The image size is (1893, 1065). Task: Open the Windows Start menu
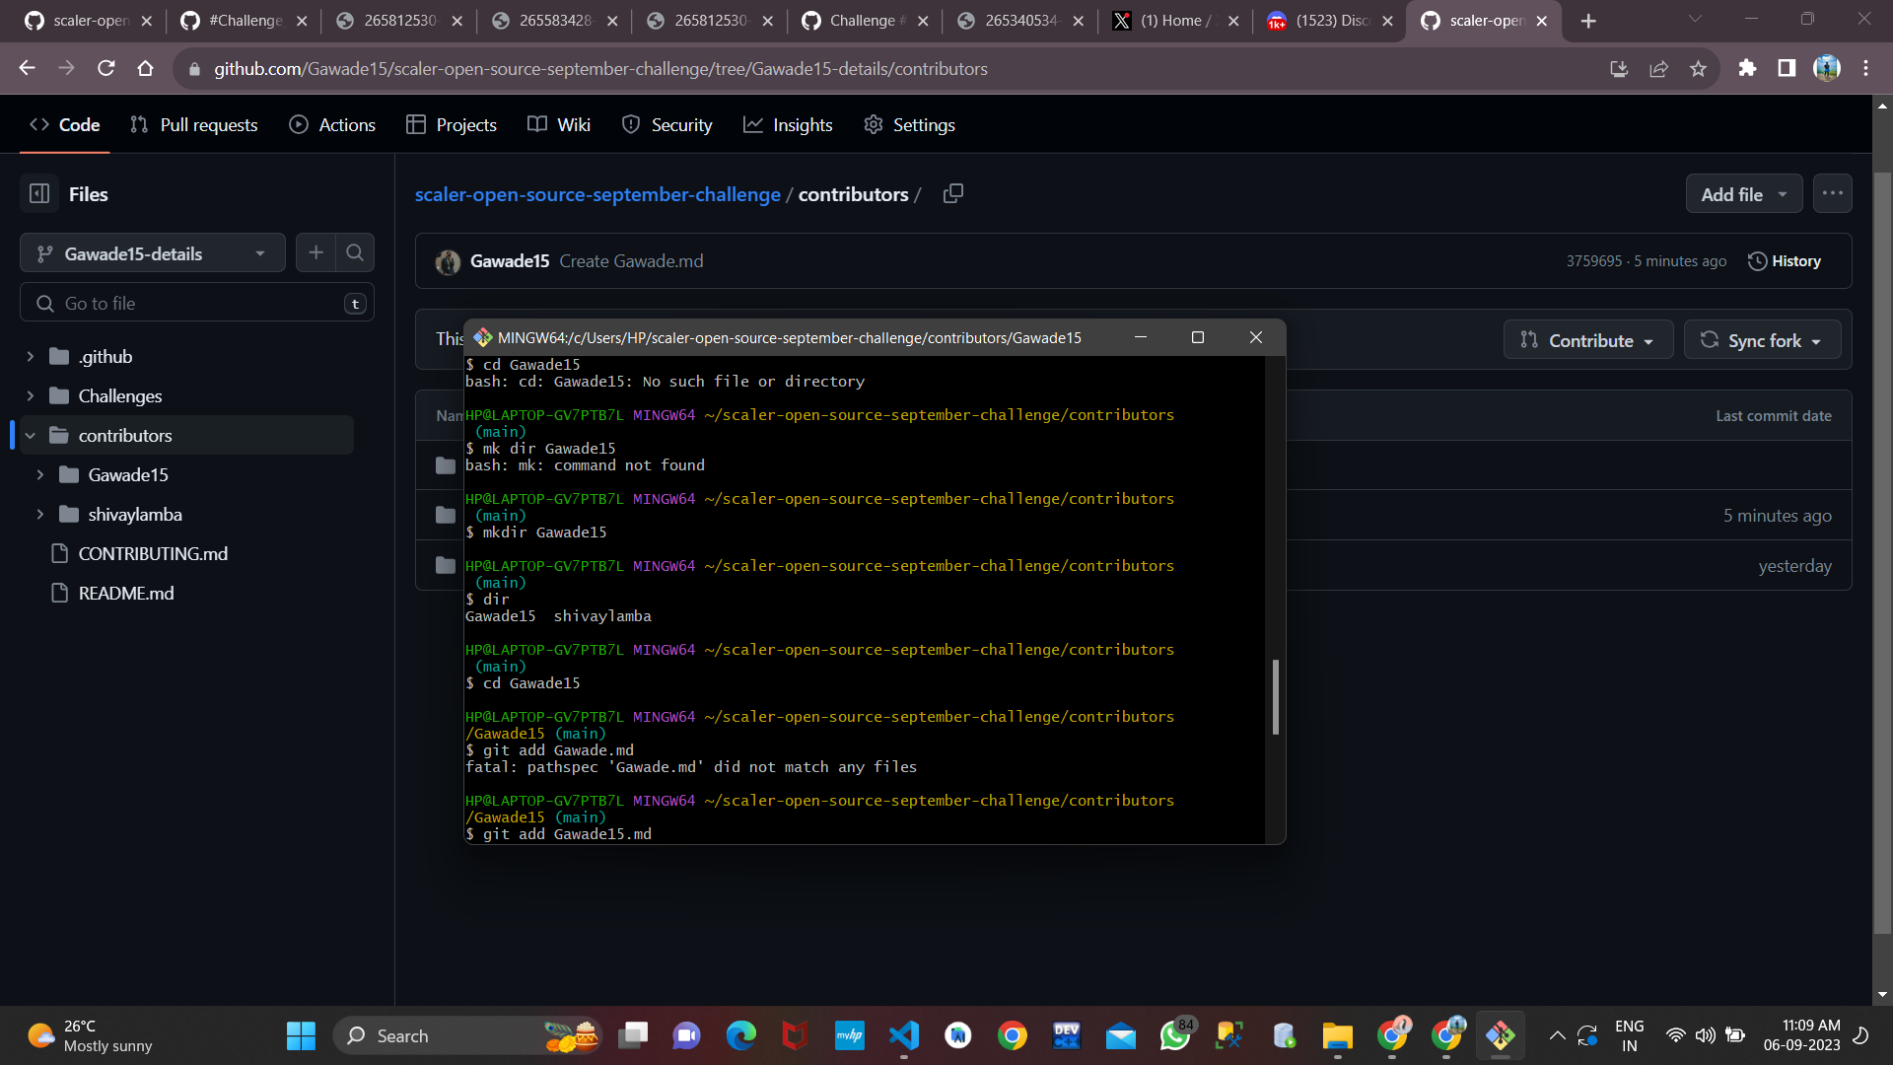[x=300, y=1035]
